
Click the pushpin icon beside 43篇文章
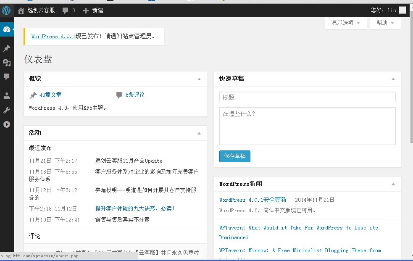tap(33, 95)
